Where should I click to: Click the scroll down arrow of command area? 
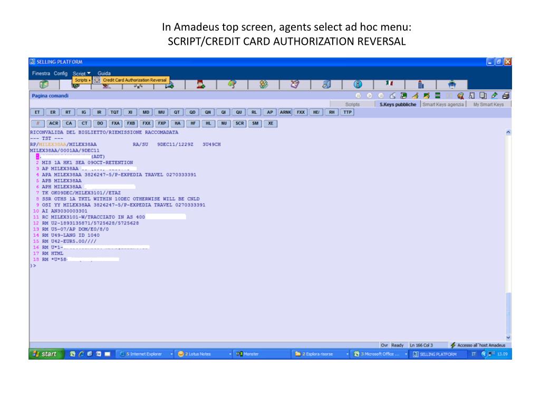coord(508,338)
